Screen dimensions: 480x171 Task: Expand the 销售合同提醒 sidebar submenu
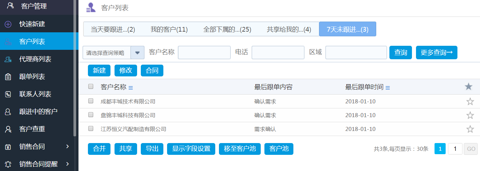67,164
